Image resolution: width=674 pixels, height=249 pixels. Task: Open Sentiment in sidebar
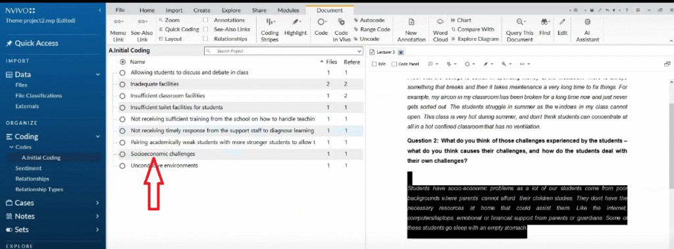pyautogui.click(x=28, y=168)
